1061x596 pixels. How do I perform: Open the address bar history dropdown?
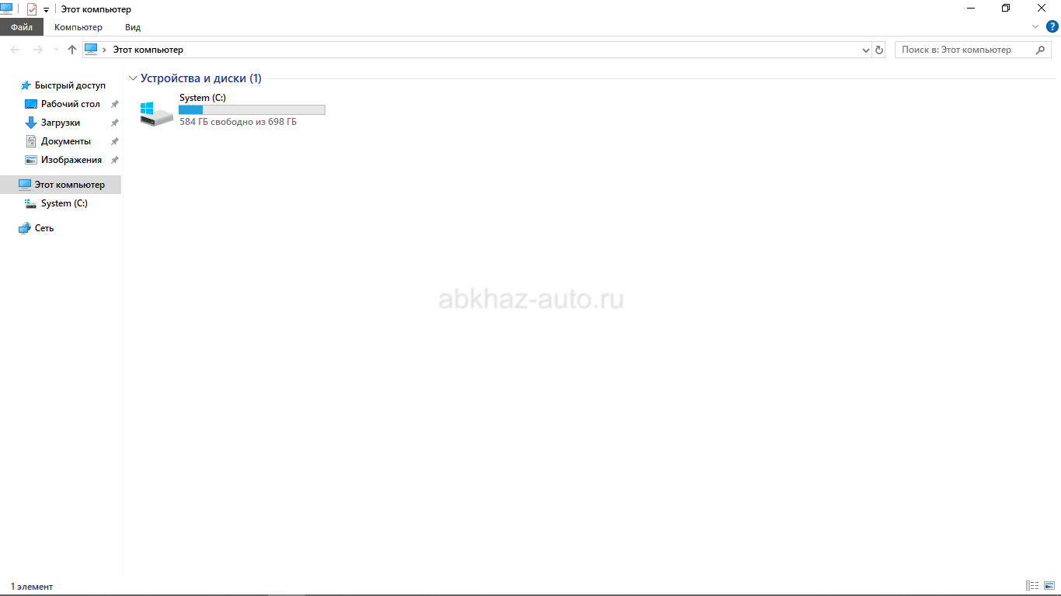pos(866,50)
